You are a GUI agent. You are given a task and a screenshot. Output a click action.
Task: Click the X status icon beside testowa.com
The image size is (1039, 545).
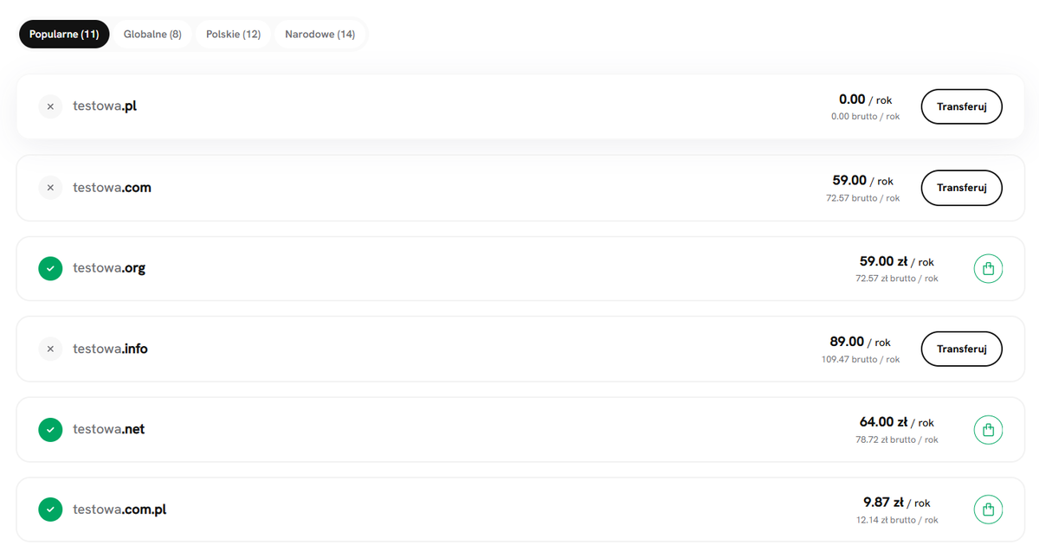(x=50, y=188)
